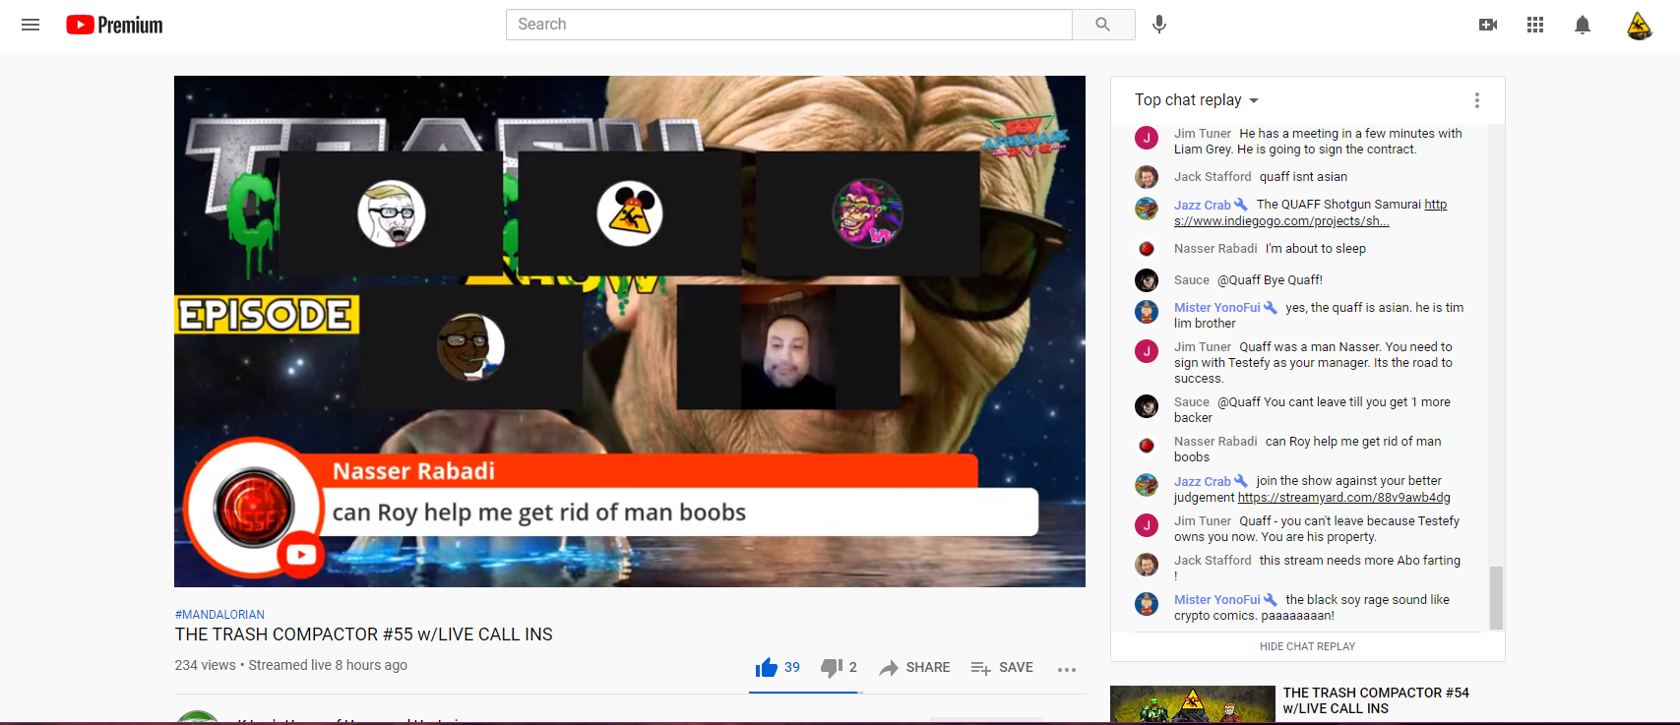The width and height of the screenshot is (1680, 725).
Task: Click Jack Stafford's avatar by 'quaff isnt asian'
Action: [1147, 177]
